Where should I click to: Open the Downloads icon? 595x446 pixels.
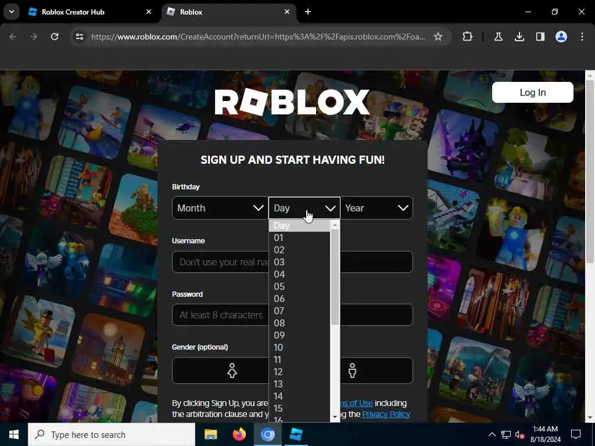pyautogui.click(x=519, y=37)
